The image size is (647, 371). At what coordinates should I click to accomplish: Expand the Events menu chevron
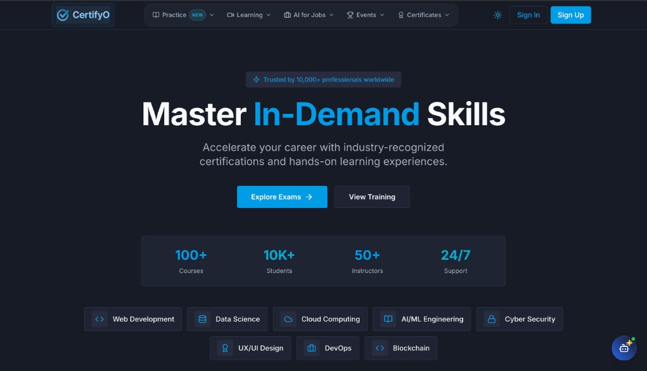pyautogui.click(x=382, y=15)
